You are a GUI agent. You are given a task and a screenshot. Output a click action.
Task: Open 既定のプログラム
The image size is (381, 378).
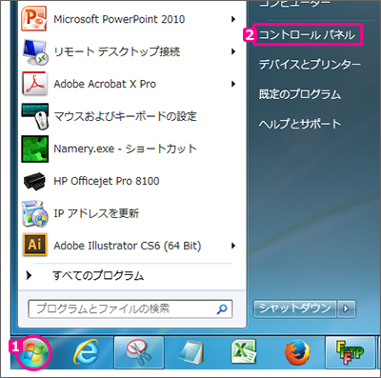(300, 94)
